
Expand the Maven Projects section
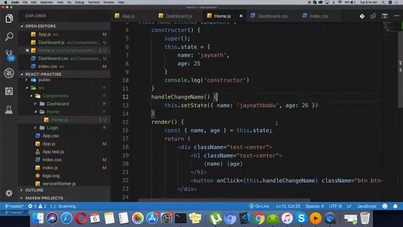pos(44,198)
